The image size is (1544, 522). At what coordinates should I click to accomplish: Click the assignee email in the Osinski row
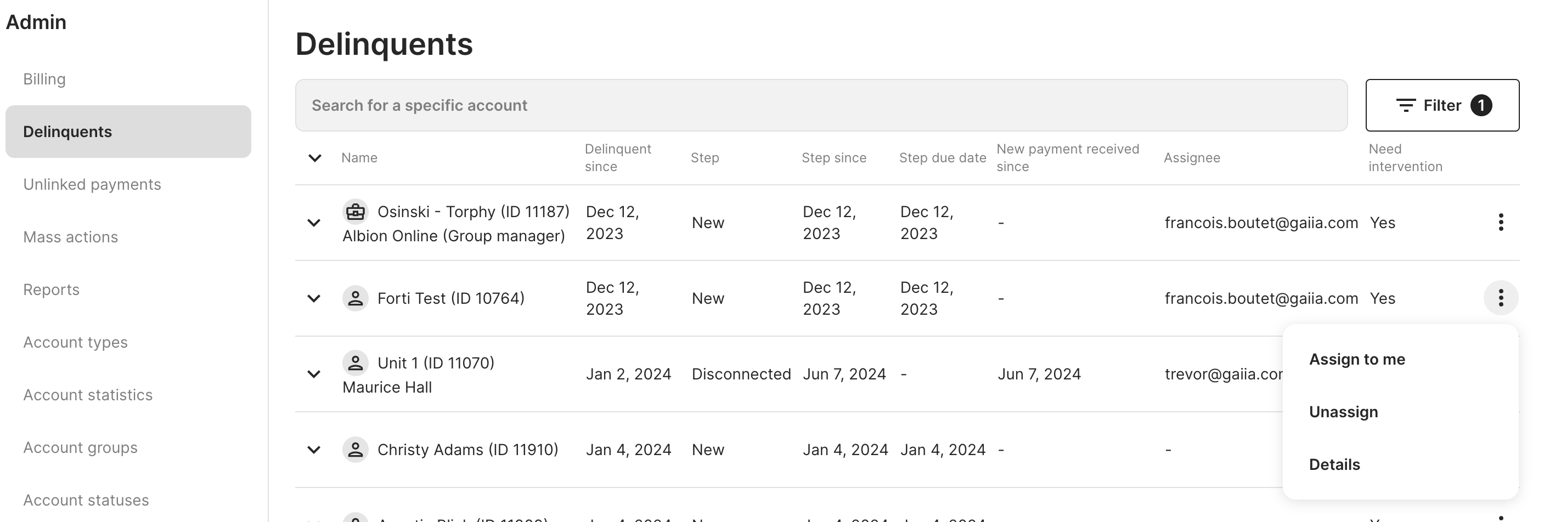click(1261, 223)
